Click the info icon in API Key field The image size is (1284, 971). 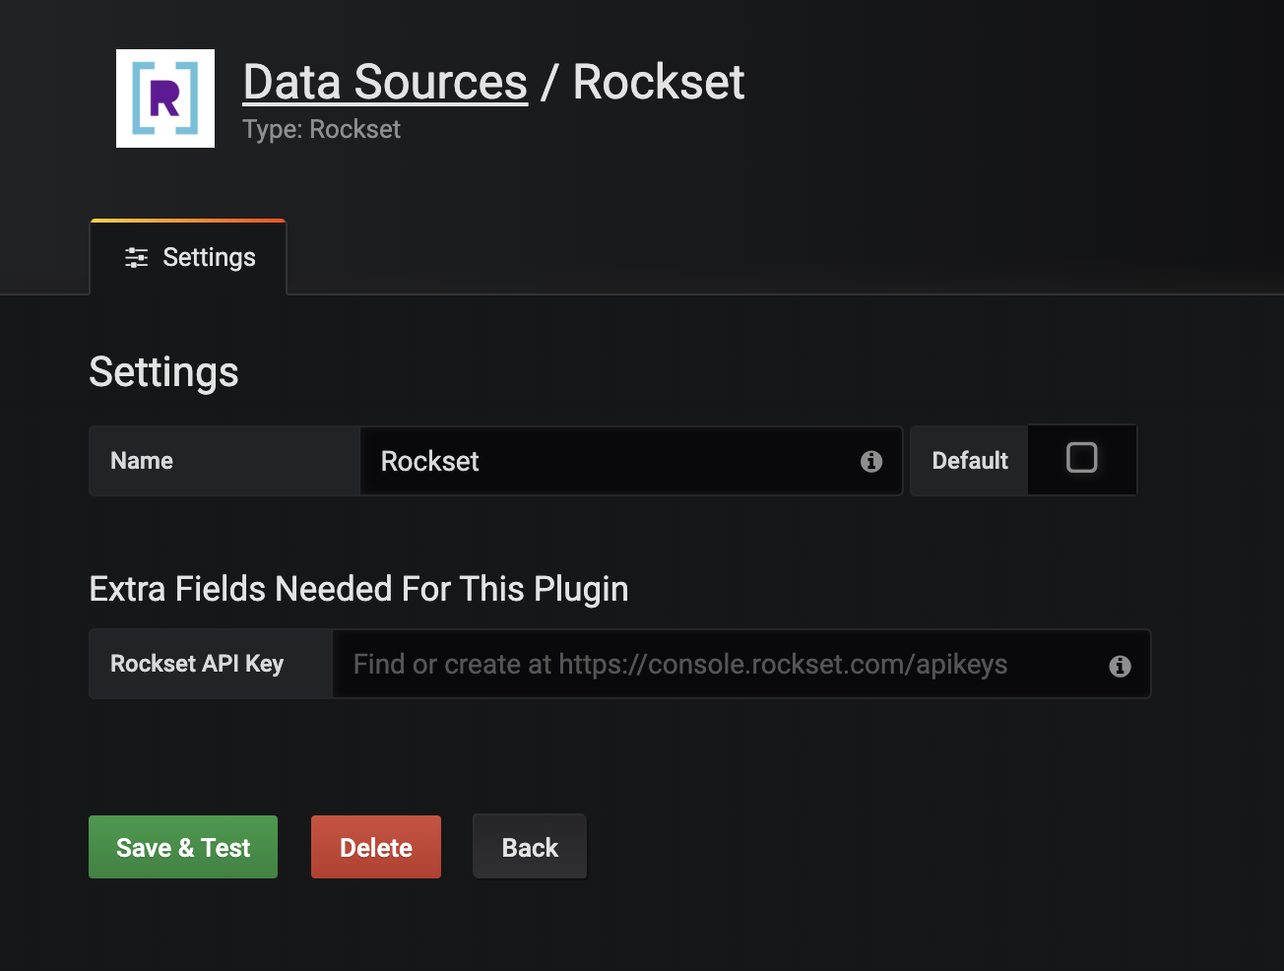coord(1120,666)
